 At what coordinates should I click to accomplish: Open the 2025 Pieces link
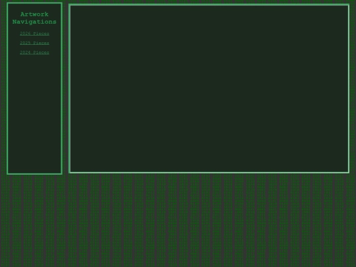tap(34, 43)
